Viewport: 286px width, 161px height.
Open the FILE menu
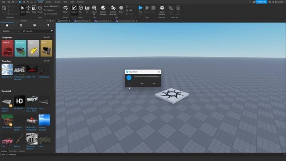4,2
